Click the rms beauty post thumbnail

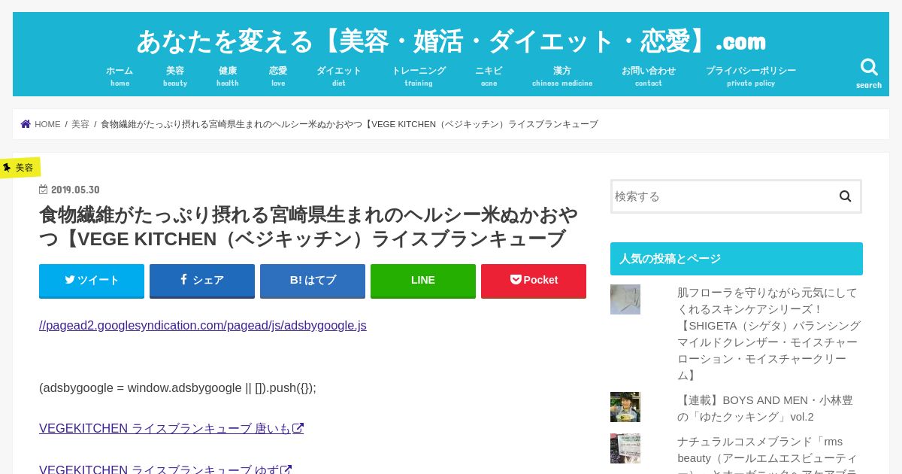pyautogui.click(x=625, y=448)
